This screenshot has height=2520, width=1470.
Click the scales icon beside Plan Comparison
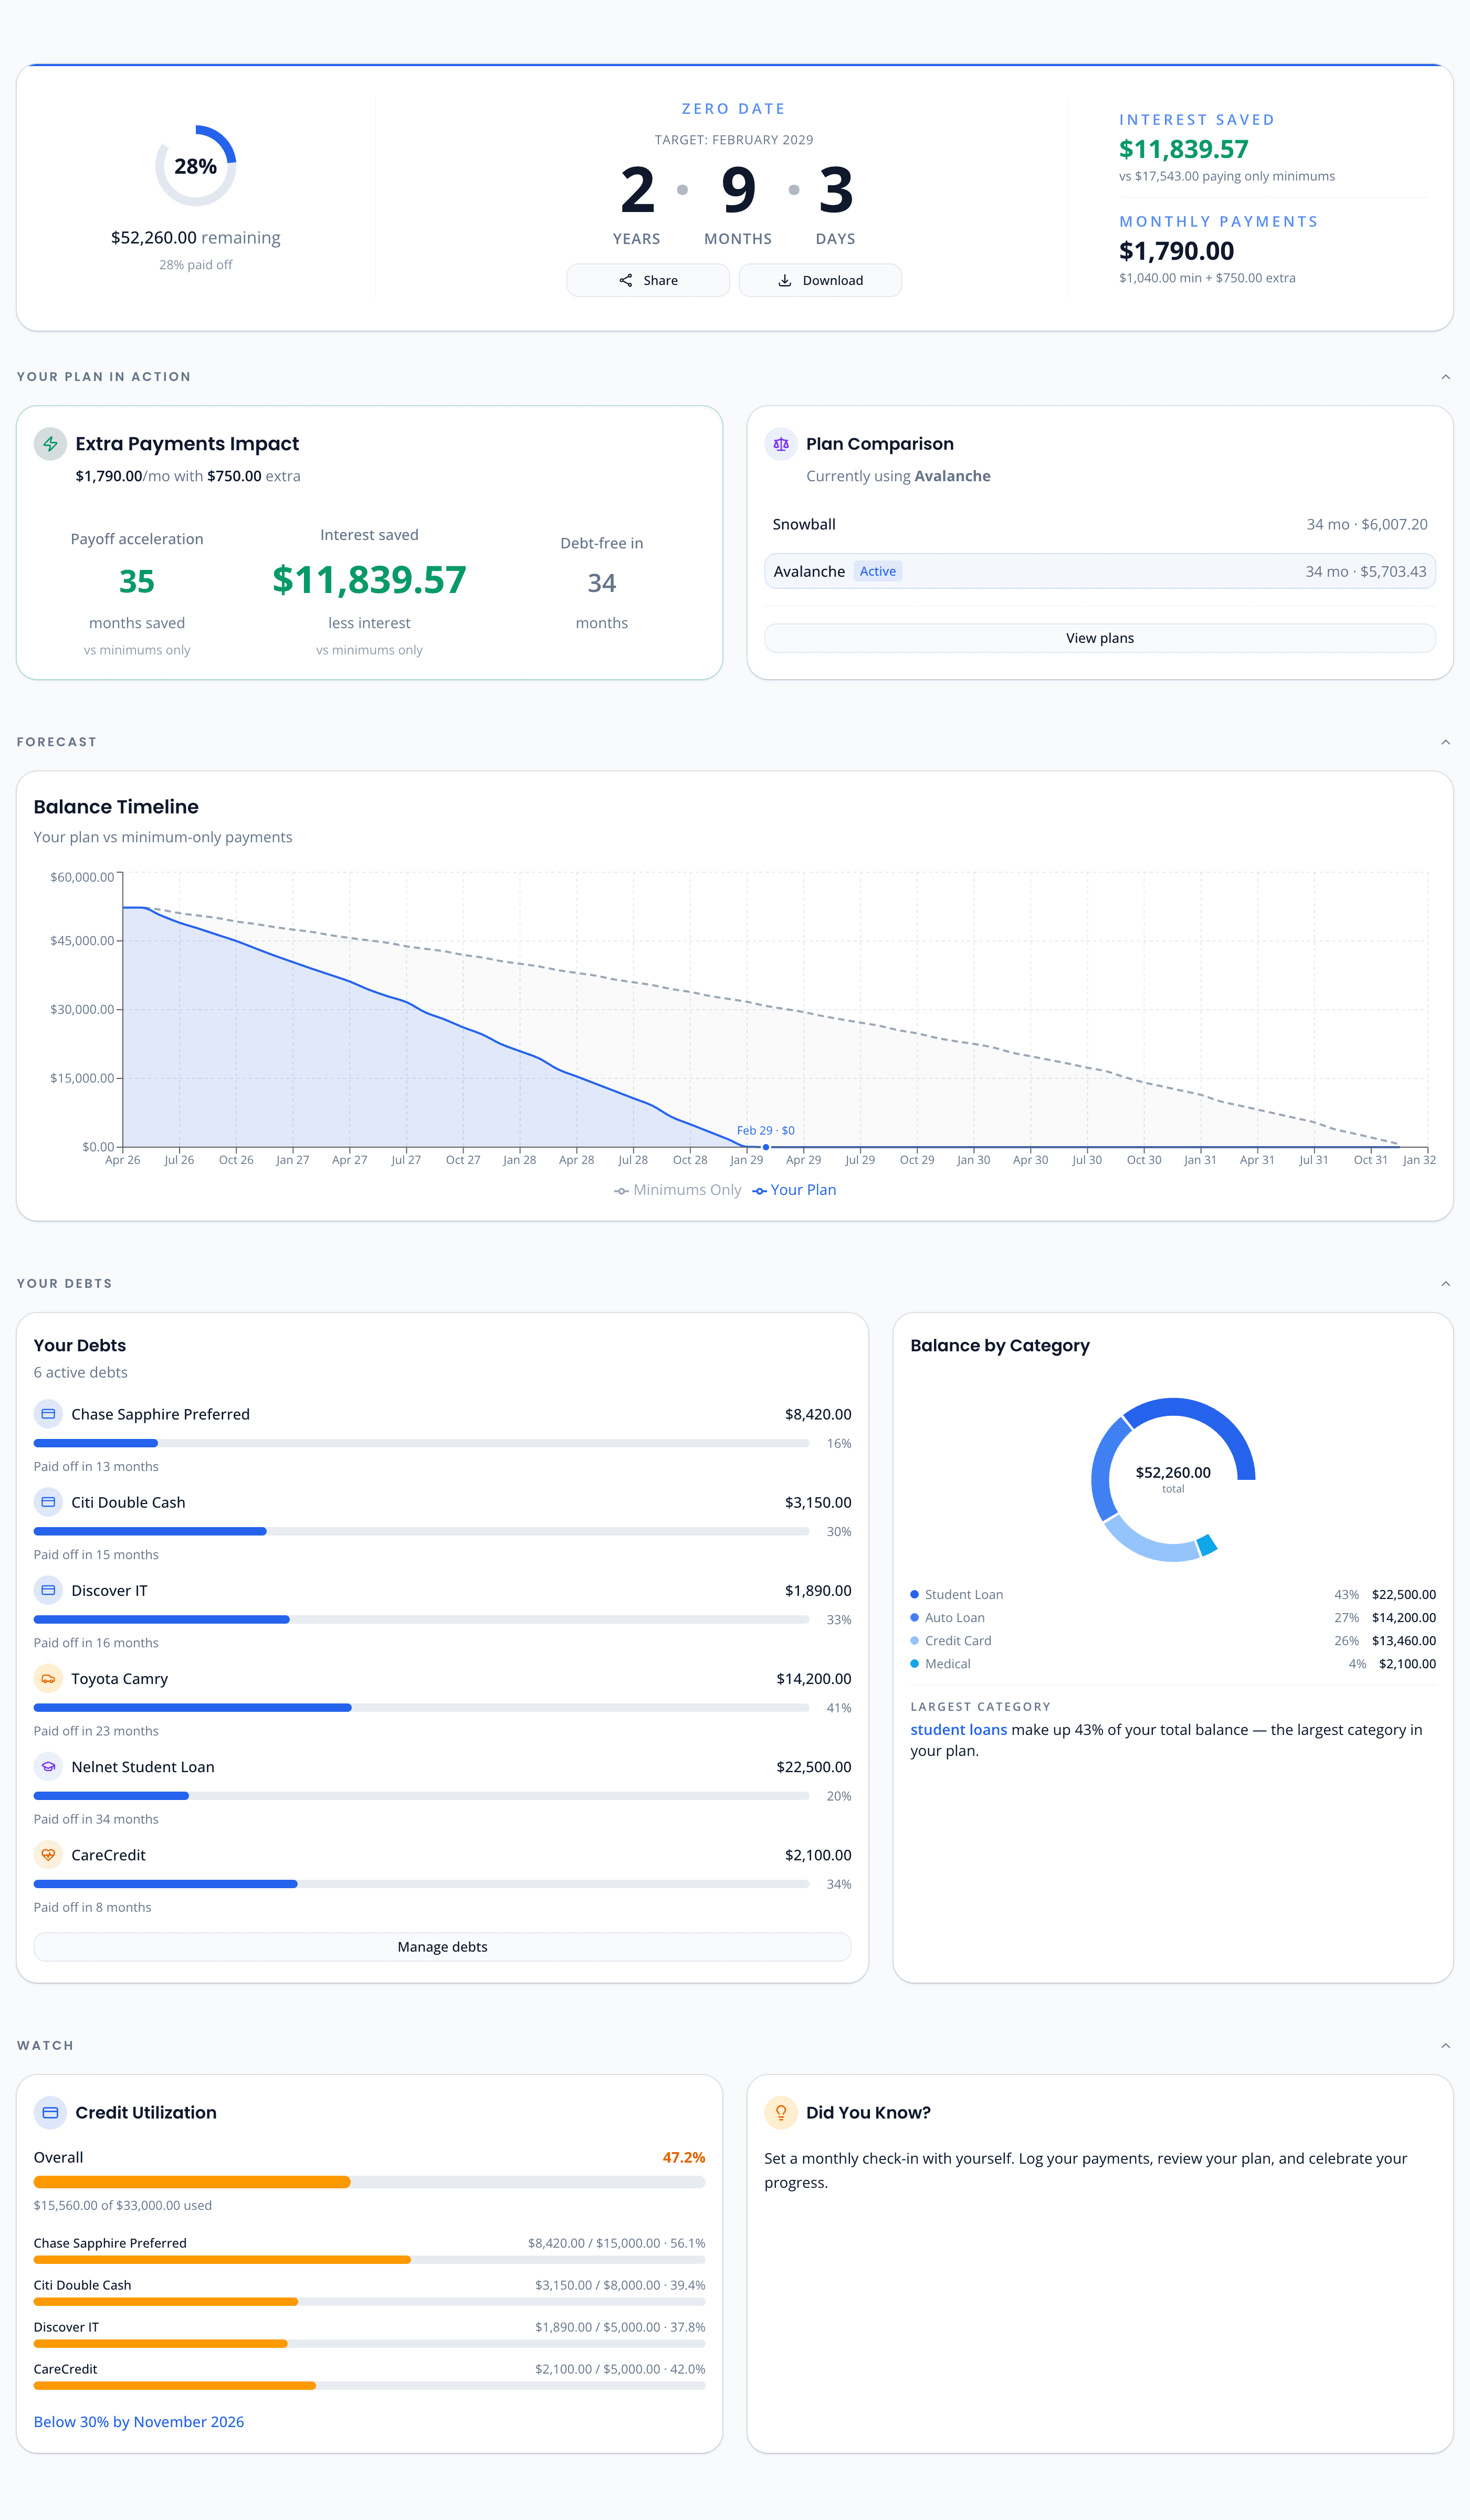pyautogui.click(x=781, y=443)
